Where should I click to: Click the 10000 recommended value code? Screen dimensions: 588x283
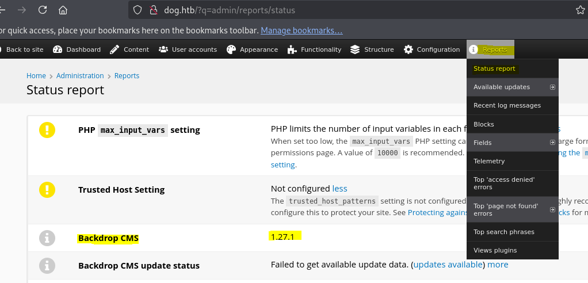(387, 153)
